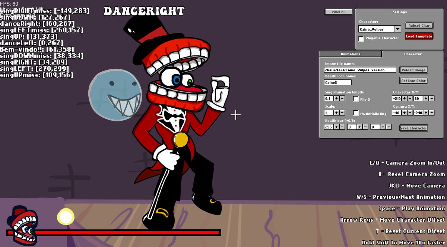447x247 pixels.
Task: Increase health bar Green value
Action: pos(359,127)
